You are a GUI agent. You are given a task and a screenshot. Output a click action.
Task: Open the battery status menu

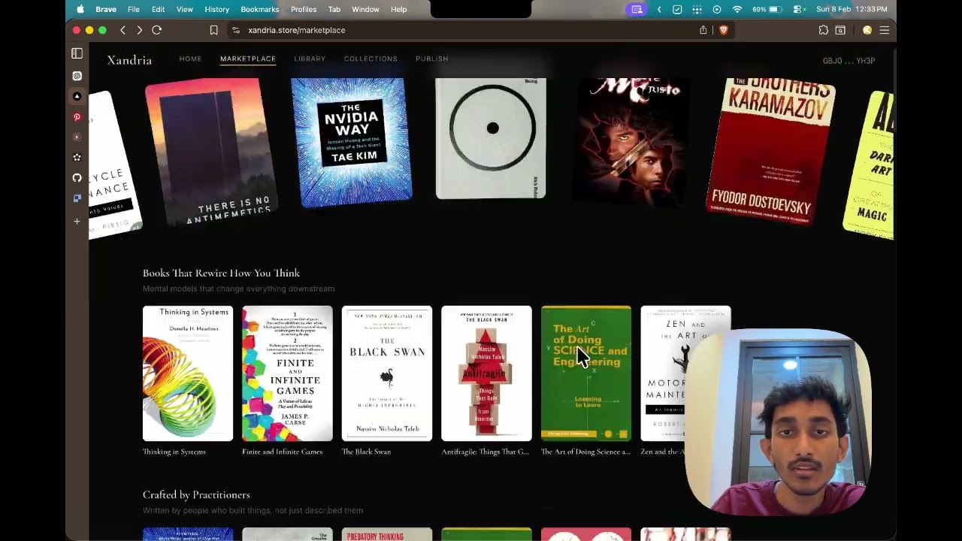pos(767,10)
